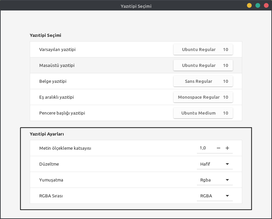Maximize window with the green button
This screenshot has height=219, width=272.
[x=258, y=5]
